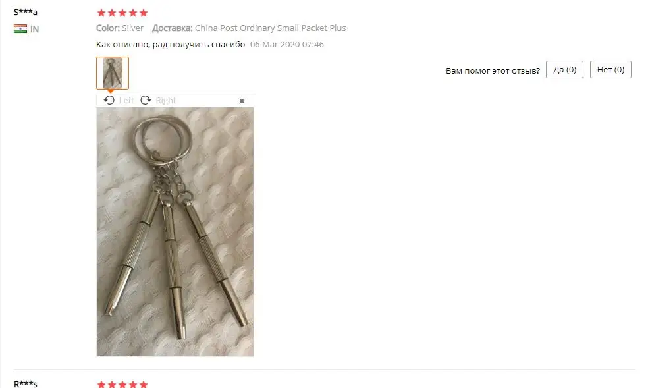Screen dimensions: 648x388
Task: Click the middle star of S***a's rating
Action: click(x=122, y=13)
